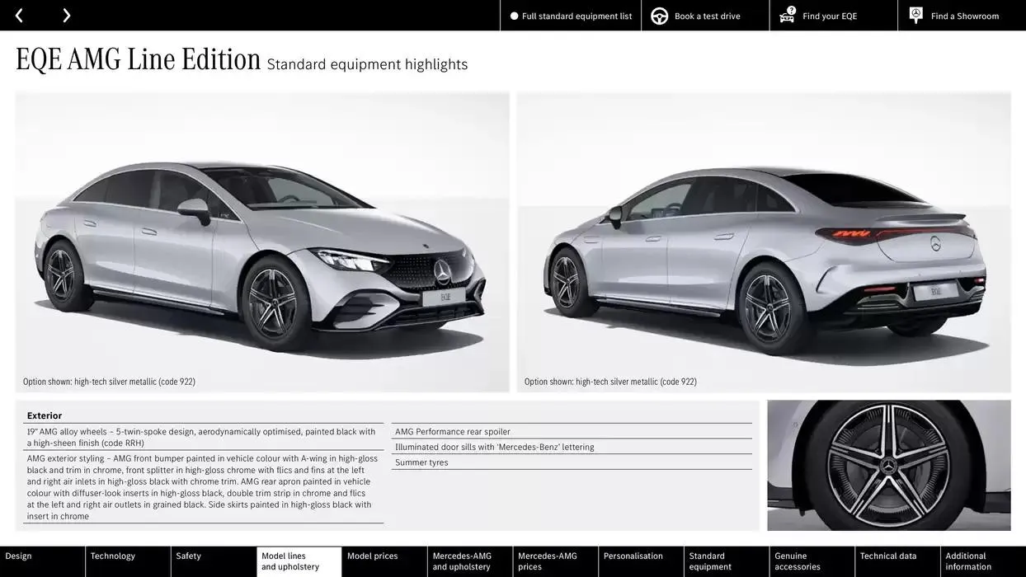Switch to the Personalisation tab
This screenshot has height=577, width=1026.
(x=641, y=561)
